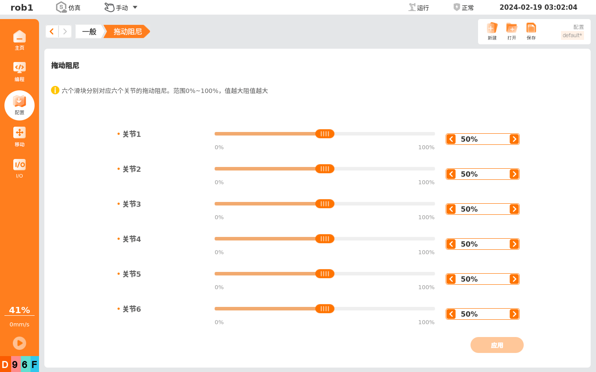This screenshot has height=372, width=596.
Task: Click the default* configuration name
Action: [572, 35]
